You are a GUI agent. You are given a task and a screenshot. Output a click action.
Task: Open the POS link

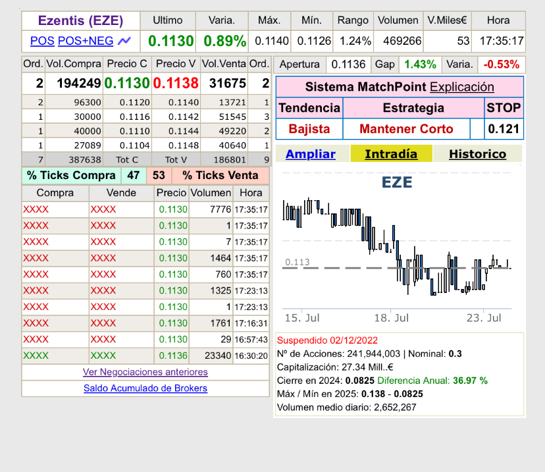tap(42, 41)
